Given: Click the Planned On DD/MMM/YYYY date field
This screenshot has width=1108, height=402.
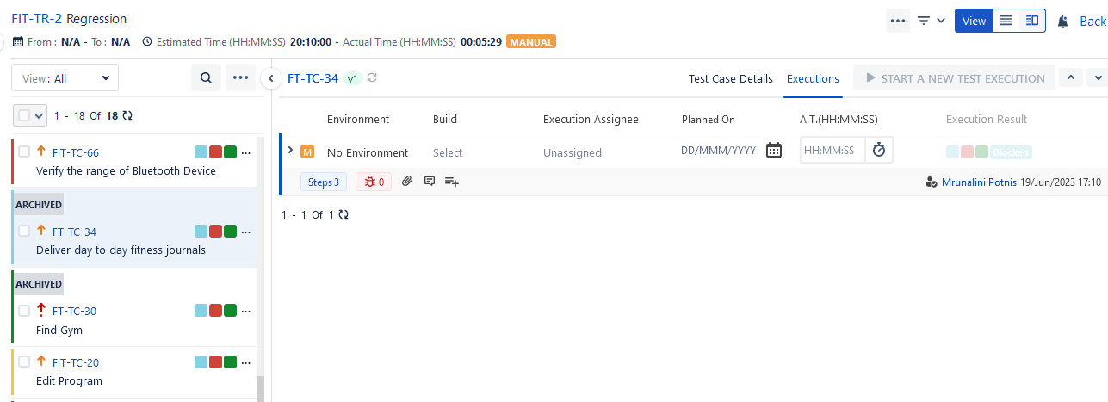Looking at the screenshot, I should coord(719,151).
